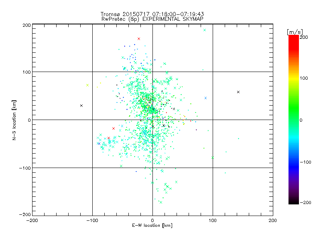Select the isolated black X marker east of 100 km
The width and height of the screenshot is (321, 240).
[238, 92]
